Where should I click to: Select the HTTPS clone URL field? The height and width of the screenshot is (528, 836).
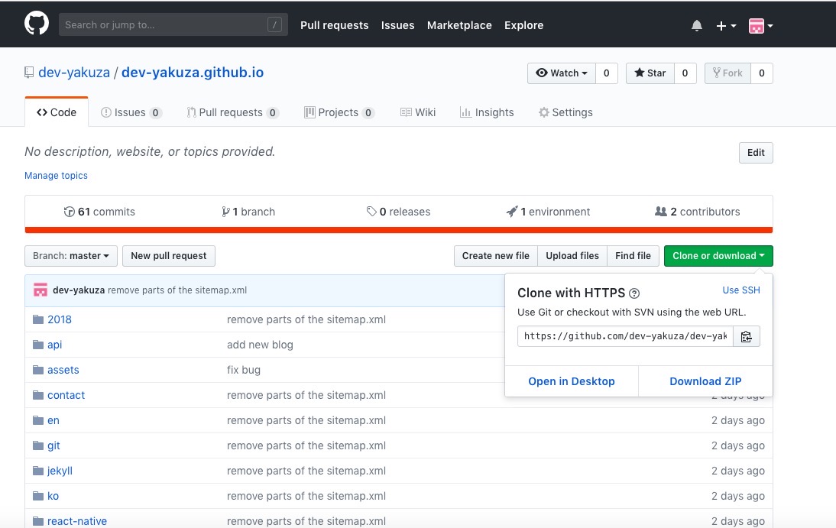point(625,336)
